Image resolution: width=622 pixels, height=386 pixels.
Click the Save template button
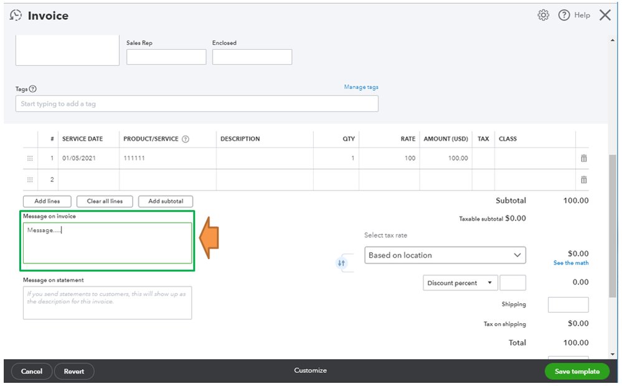pyautogui.click(x=577, y=371)
